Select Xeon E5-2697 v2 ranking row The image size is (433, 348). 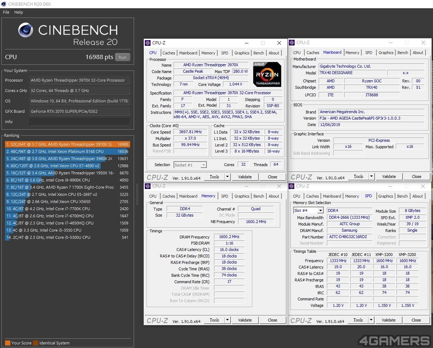pyautogui.click(x=67, y=194)
